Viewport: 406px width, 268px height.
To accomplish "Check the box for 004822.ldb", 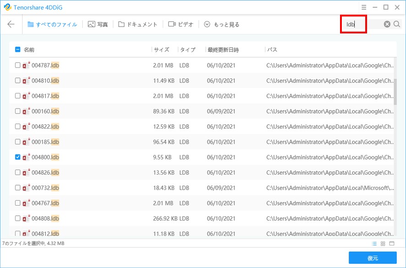I will click(17, 126).
